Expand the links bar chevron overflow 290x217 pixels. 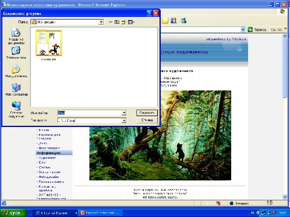tap(285, 29)
